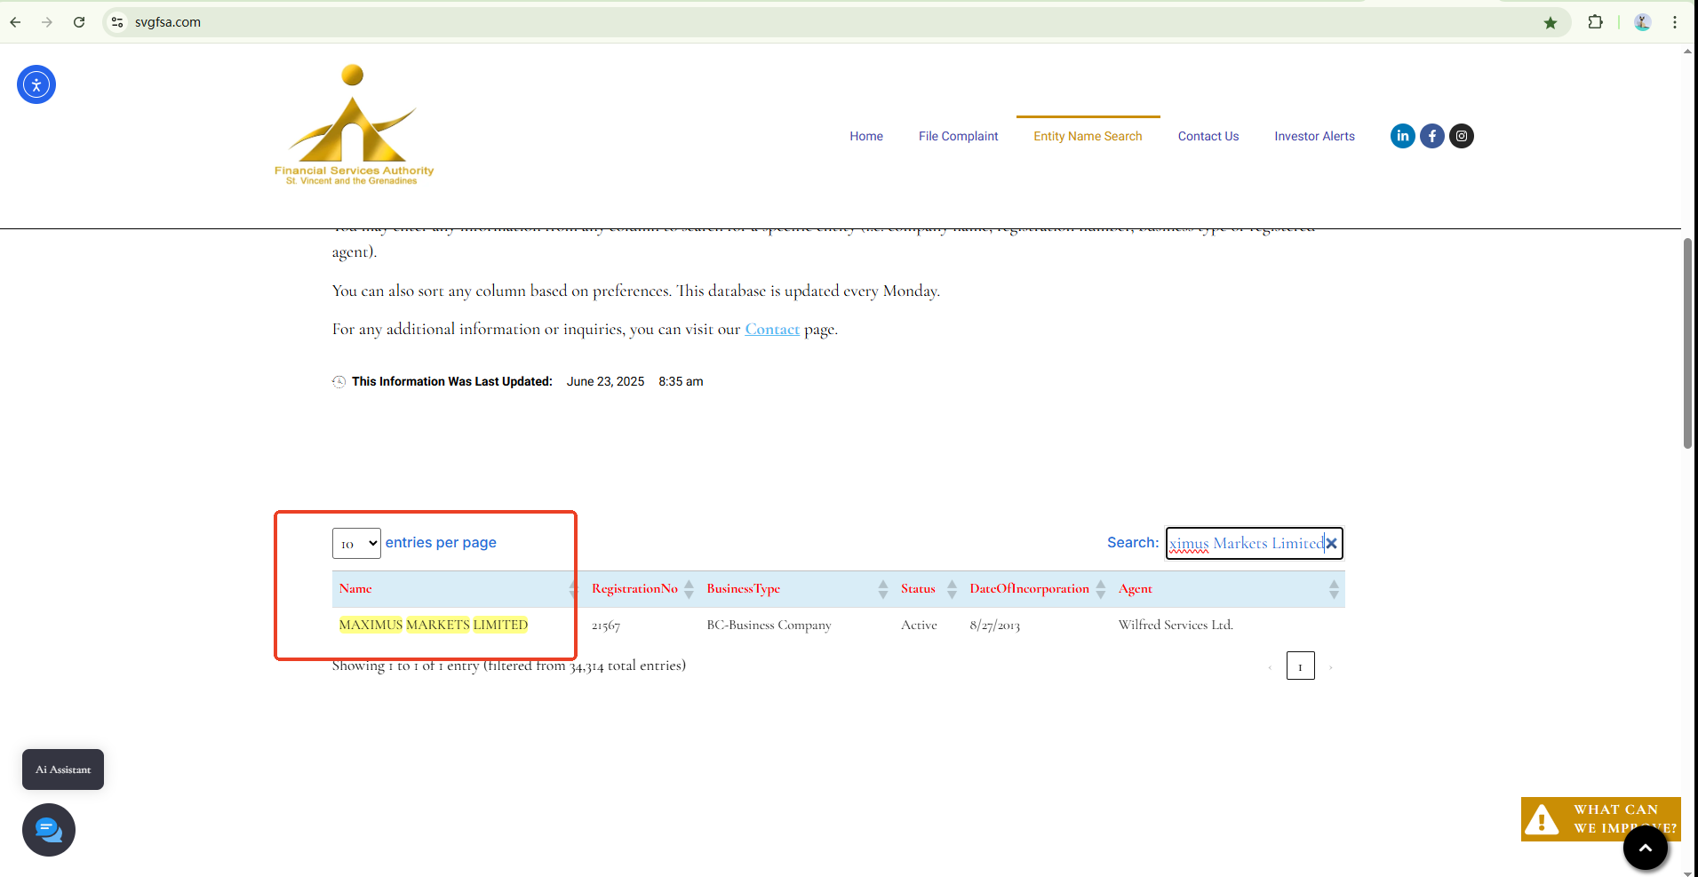The height and width of the screenshot is (877, 1698).
Task: Sort table by Status column
Action: click(918, 589)
